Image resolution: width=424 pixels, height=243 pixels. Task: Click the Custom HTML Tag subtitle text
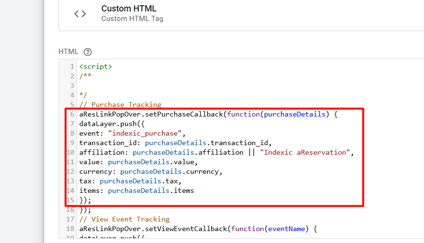click(132, 19)
